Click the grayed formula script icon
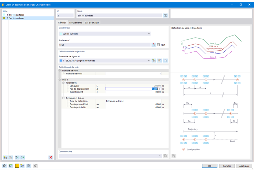Screen dimensions: 254x172 [x=35, y=166]
